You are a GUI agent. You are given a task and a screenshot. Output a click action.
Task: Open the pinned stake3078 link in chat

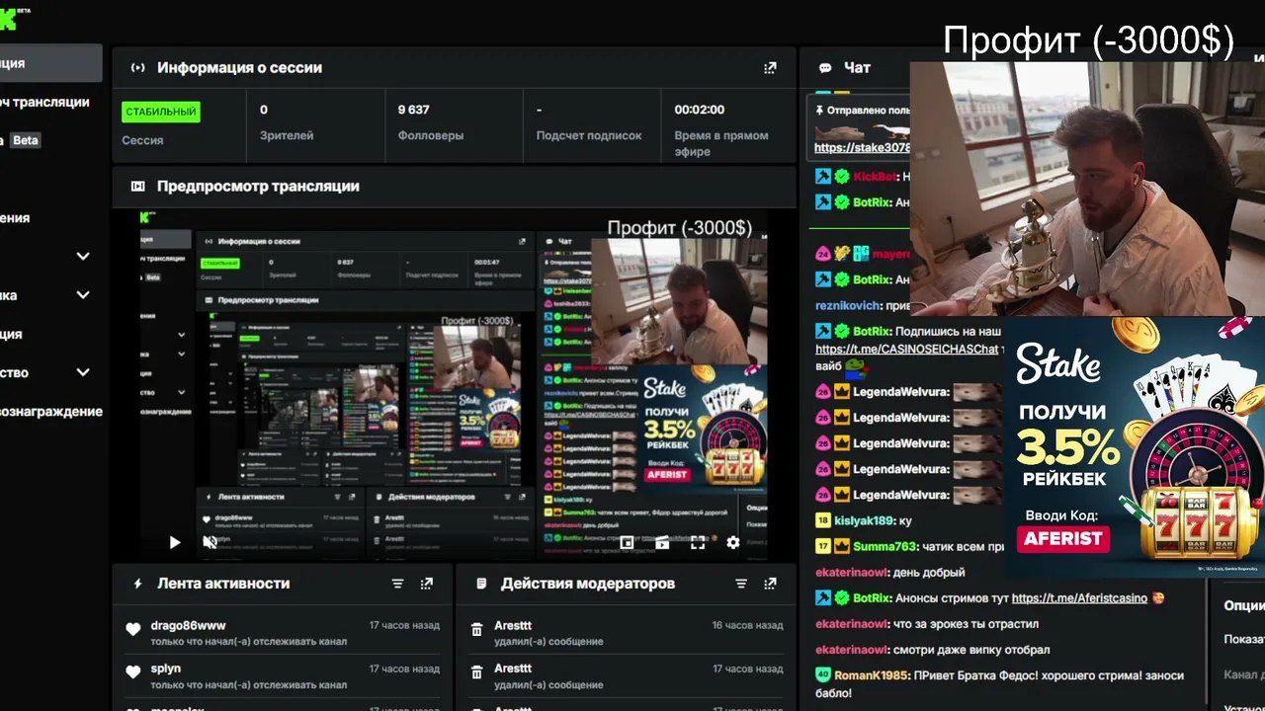pyautogui.click(x=862, y=148)
